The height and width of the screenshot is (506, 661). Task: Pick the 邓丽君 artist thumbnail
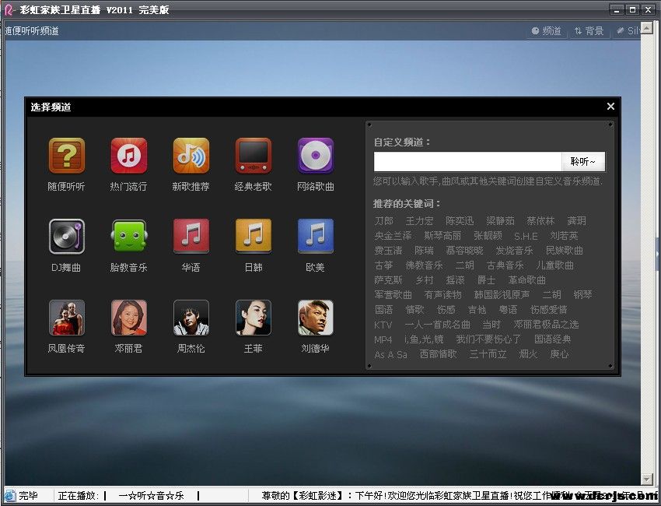[128, 318]
